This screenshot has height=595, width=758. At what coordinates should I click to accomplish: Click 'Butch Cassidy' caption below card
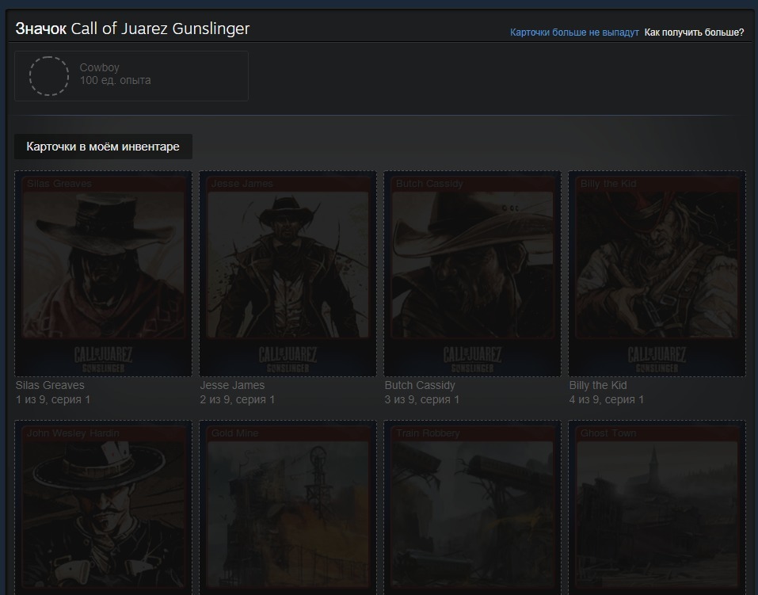point(420,386)
